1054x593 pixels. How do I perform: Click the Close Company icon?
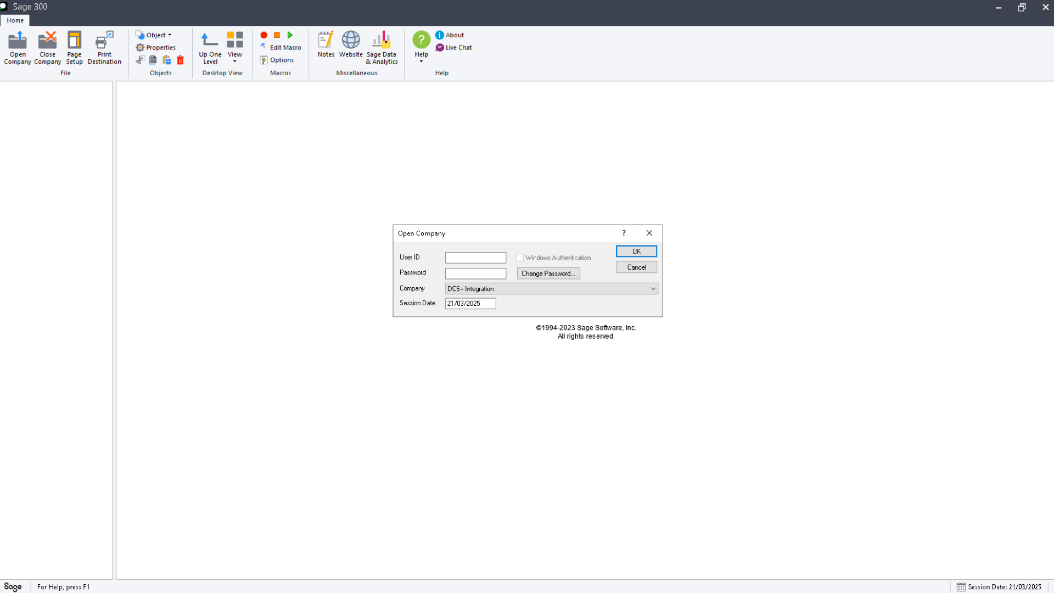coord(47,47)
